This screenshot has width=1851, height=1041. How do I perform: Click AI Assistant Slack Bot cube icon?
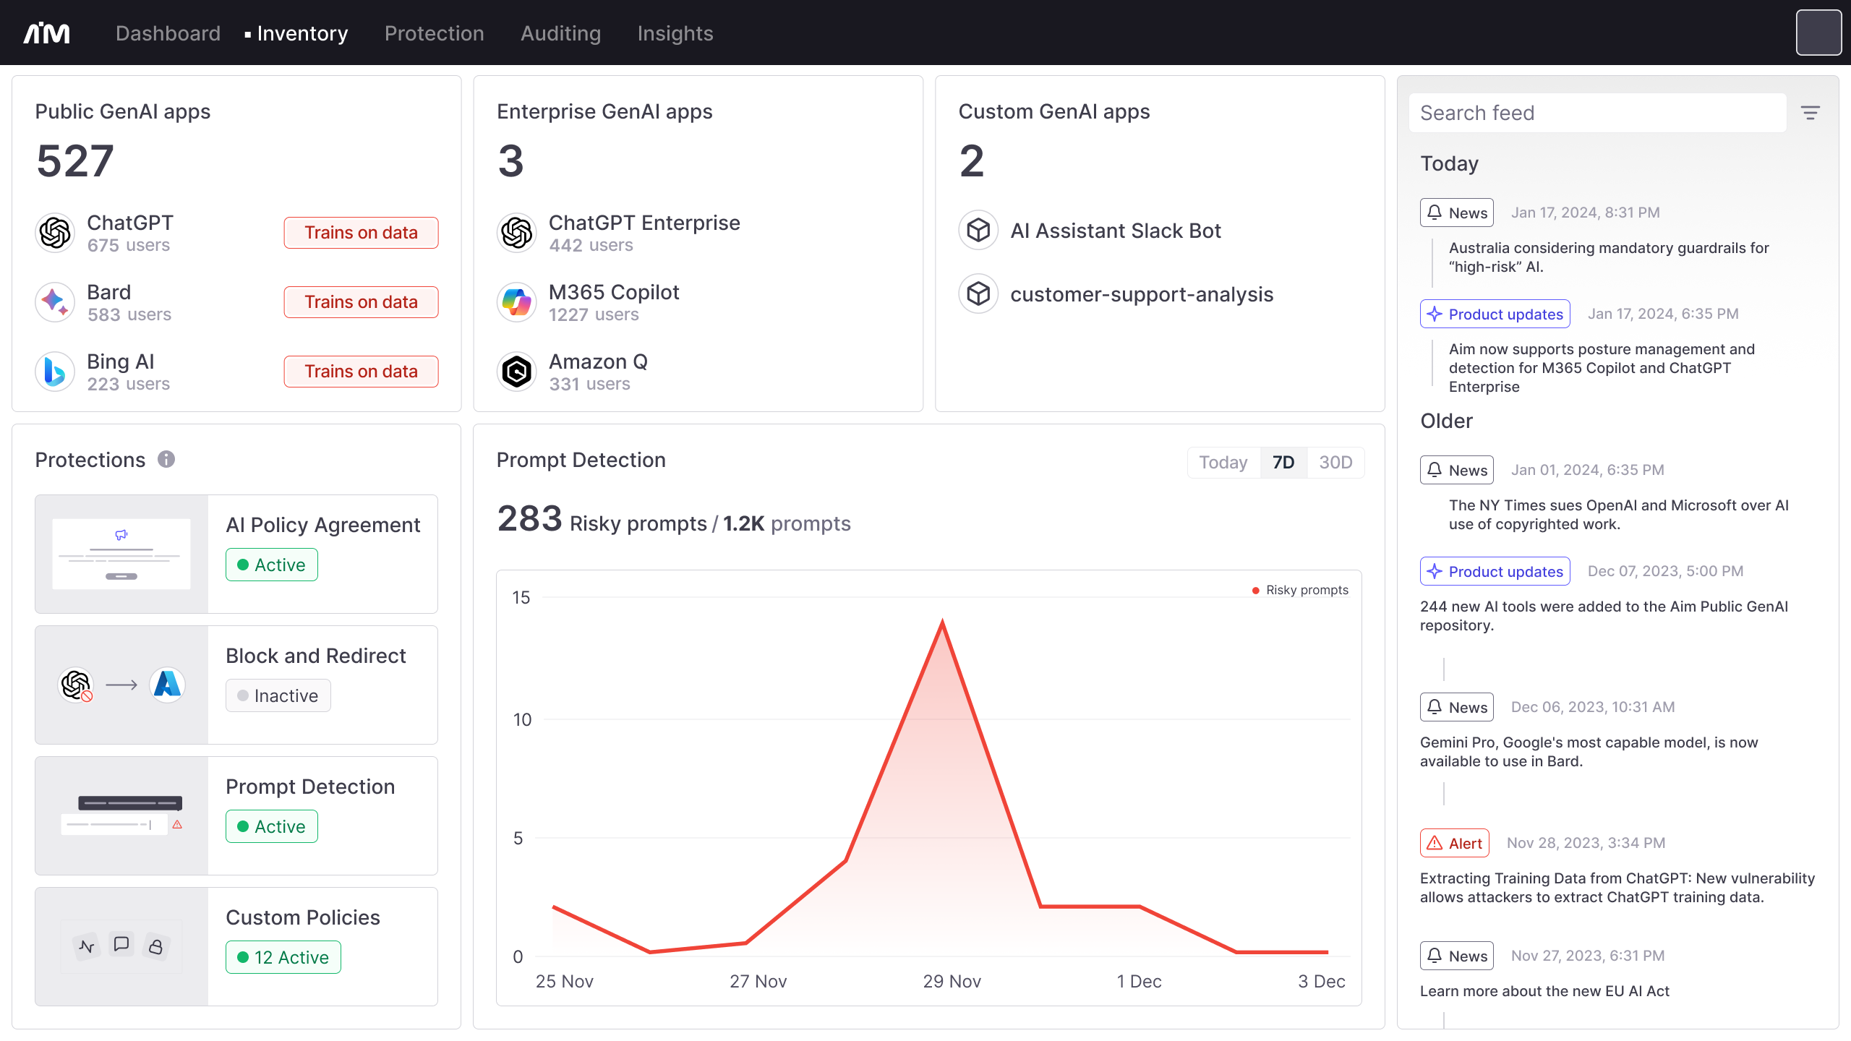pos(978,231)
